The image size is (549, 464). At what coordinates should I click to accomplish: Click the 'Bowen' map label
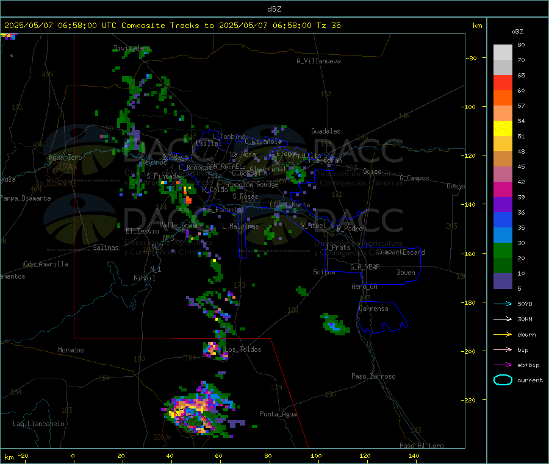click(406, 273)
